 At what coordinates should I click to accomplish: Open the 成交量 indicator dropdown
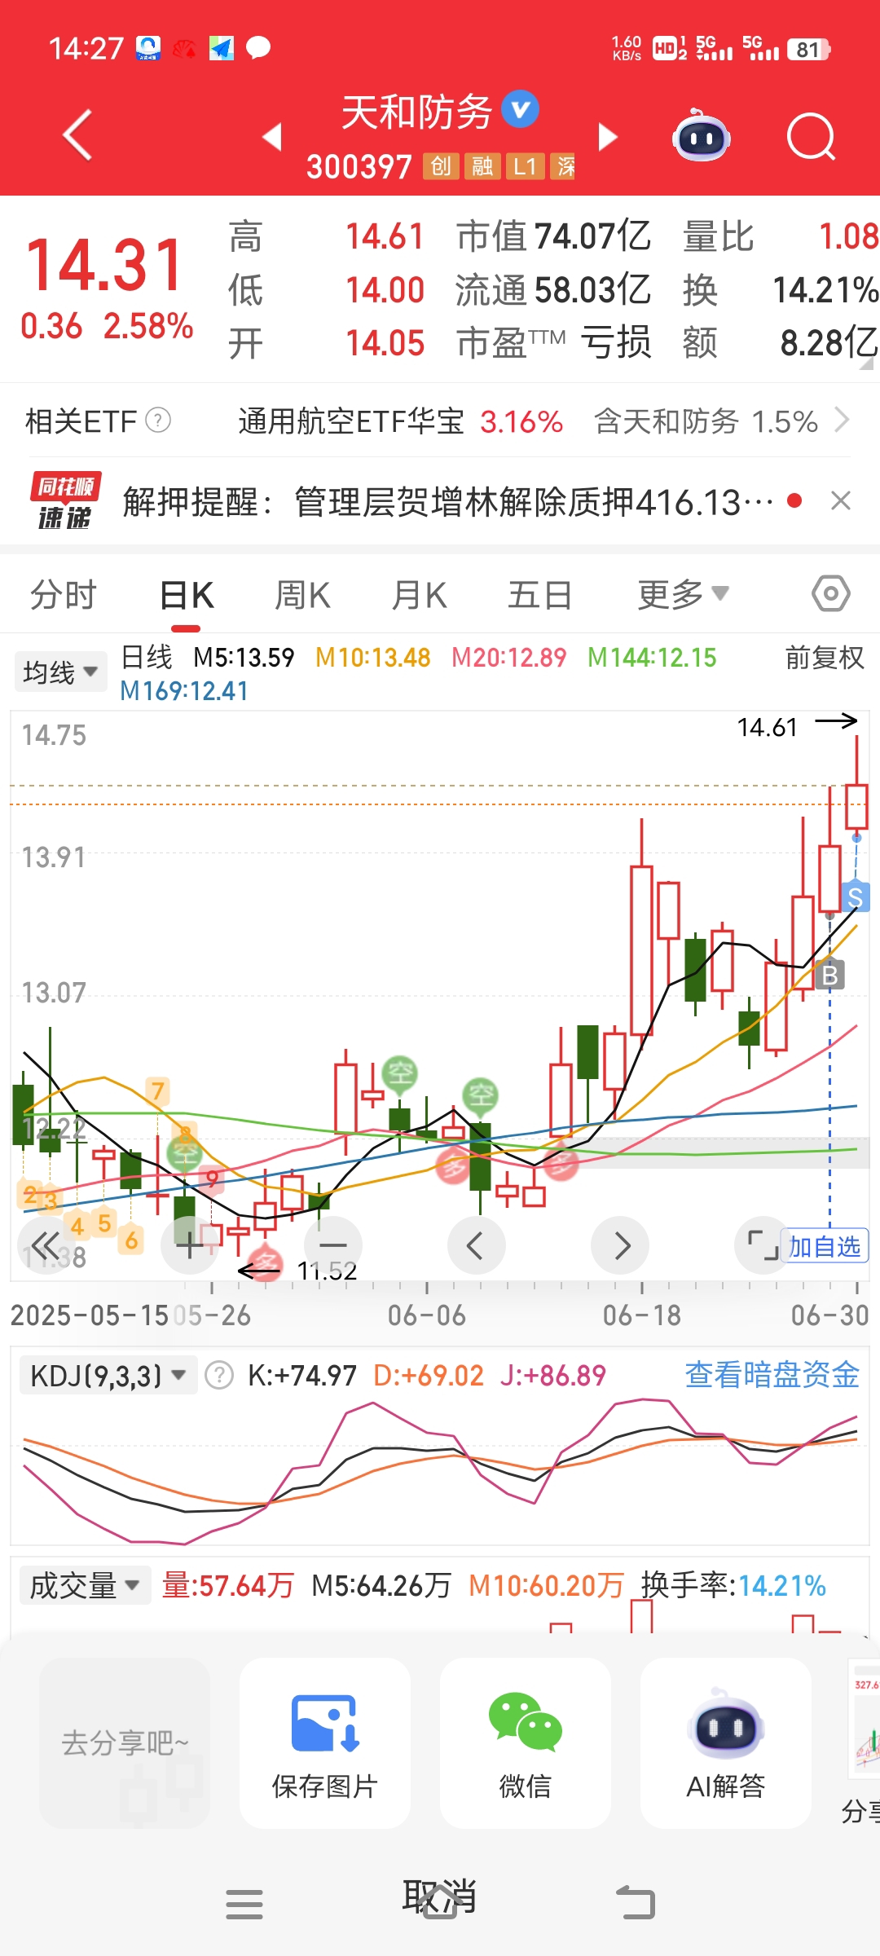click(x=85, y=1586)
